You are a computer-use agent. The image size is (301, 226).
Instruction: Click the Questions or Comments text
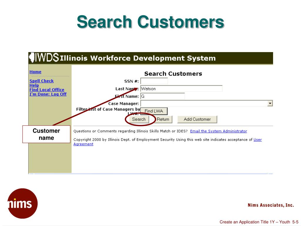tap(131, 131)
